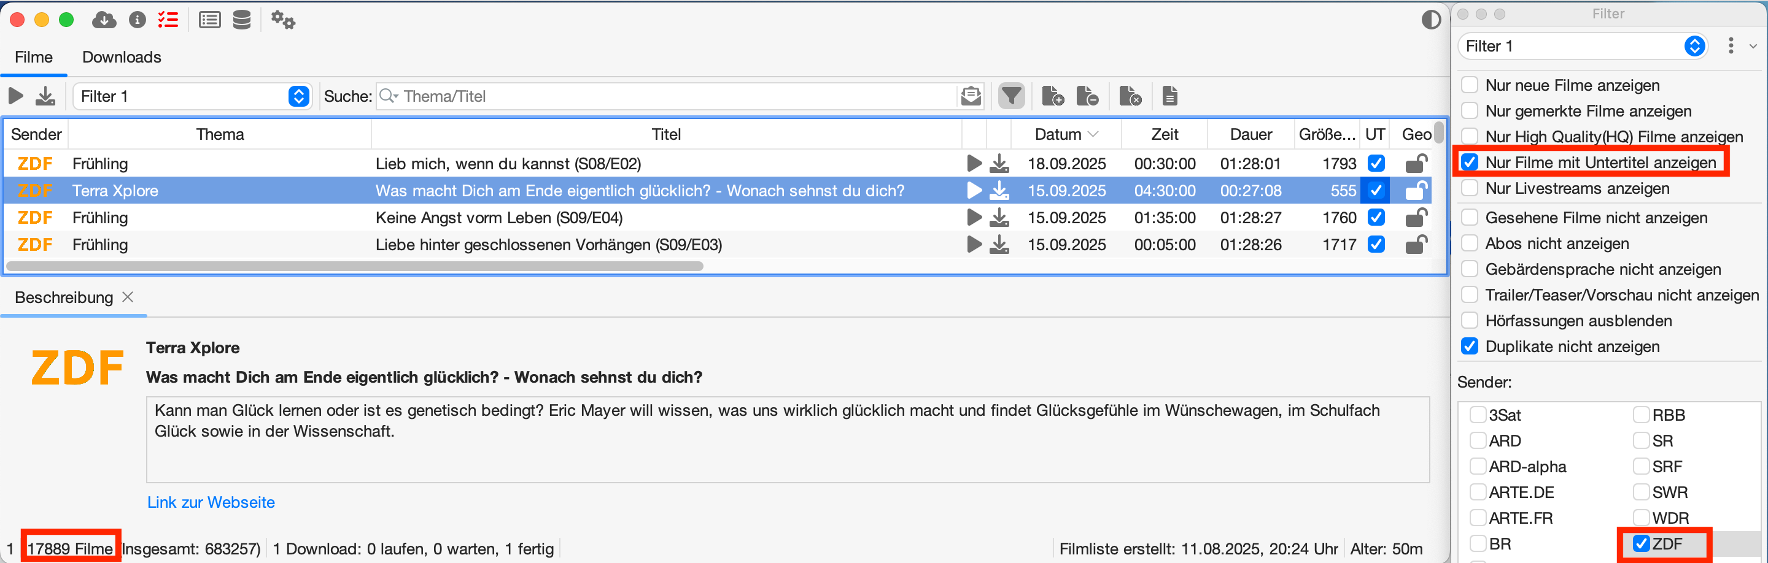The image size is (1768, 563).
Task: Click the description text box
Action: pos(787,440)
